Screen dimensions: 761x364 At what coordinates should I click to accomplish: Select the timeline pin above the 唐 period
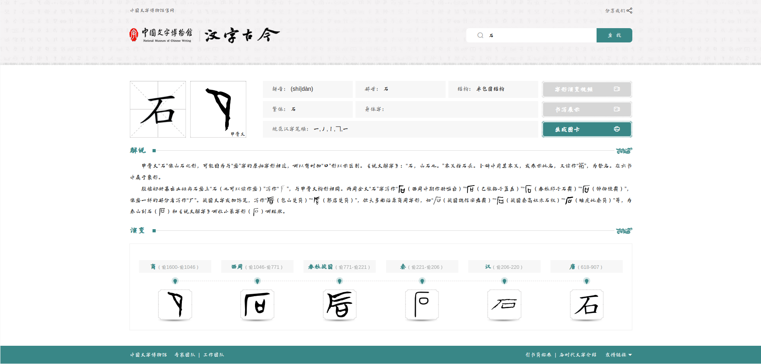[586, 281]
